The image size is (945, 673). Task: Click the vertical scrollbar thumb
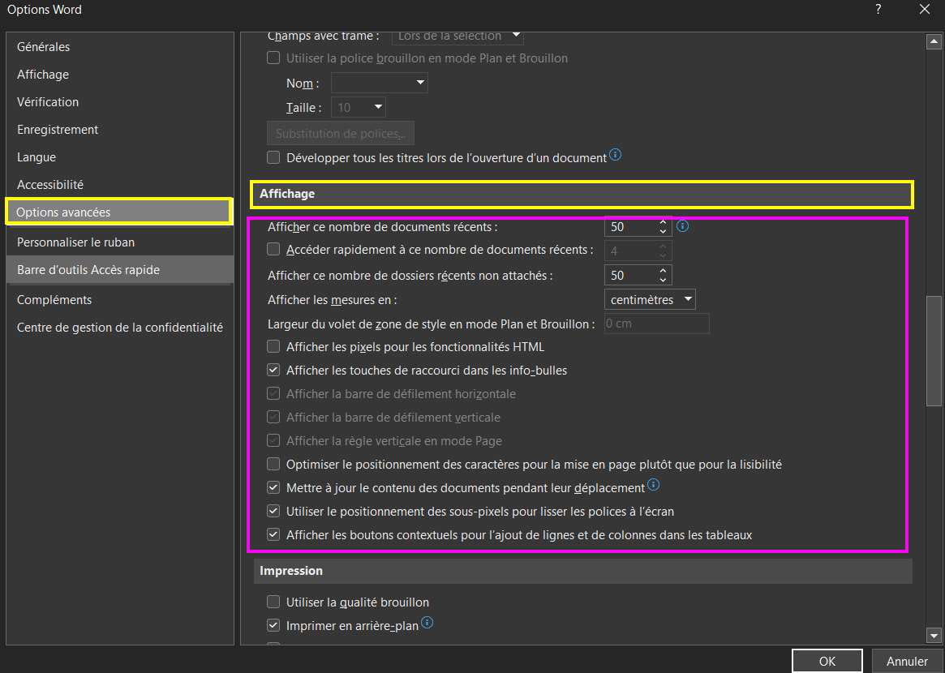[934, 350]
